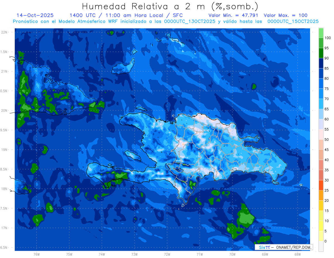
Task: Click the '18N' latitude label
Action: (4, 189)
